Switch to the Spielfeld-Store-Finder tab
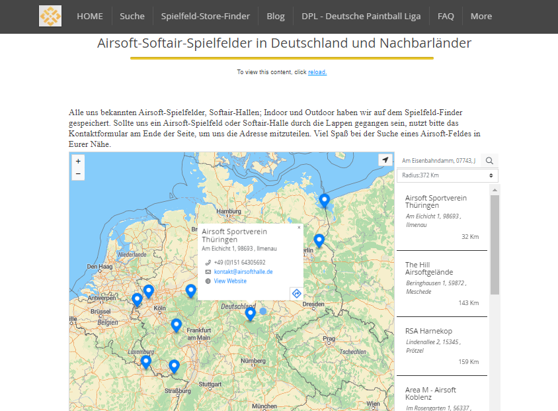 tap(205, 16)
